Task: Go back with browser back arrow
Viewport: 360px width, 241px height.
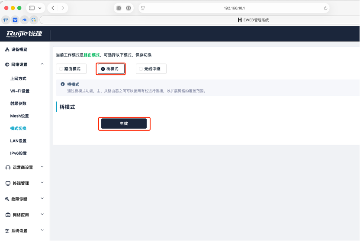Action: click(53, 8)
